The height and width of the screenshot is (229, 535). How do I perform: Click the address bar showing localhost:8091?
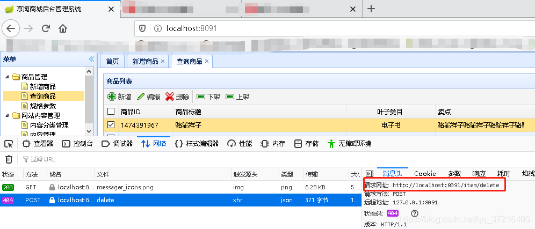(x=334, y=28)
